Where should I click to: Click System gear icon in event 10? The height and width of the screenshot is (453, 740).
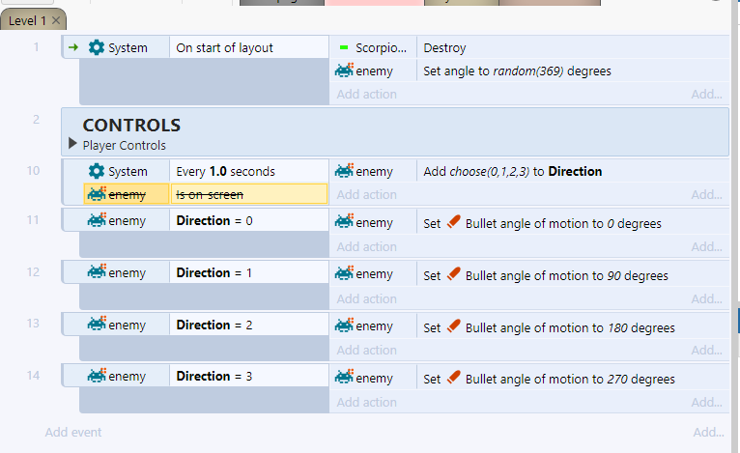click(x=97, y=171)
